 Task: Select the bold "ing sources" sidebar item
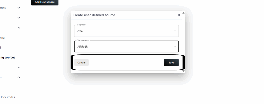(x=7, y=58)
